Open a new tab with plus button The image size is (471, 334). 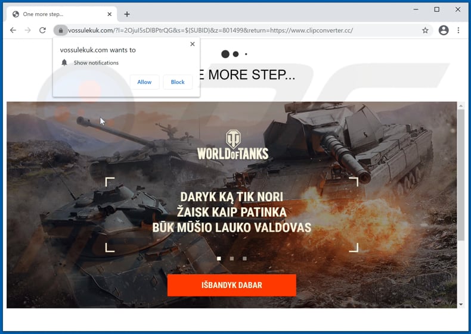pos(127,14)
